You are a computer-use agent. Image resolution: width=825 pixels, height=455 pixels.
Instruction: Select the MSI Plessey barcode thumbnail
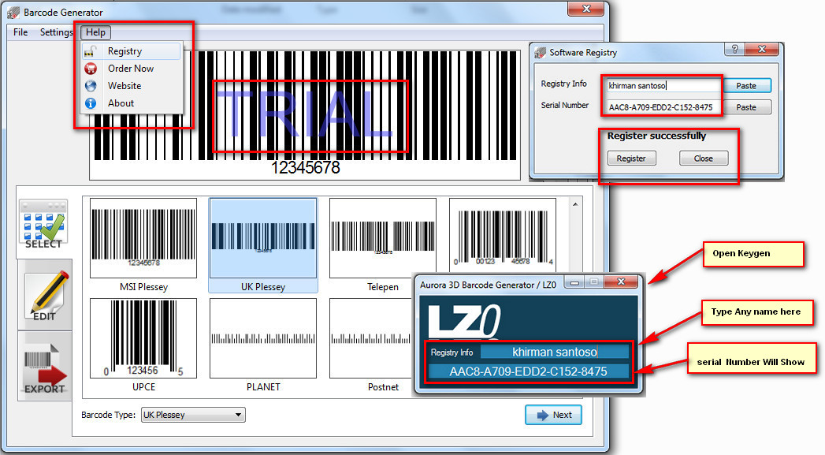point(143,238)
